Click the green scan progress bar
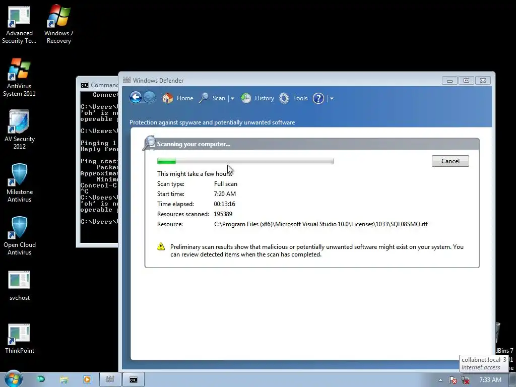This screenshot has height=387, width=516. click(x=245, y=161)
